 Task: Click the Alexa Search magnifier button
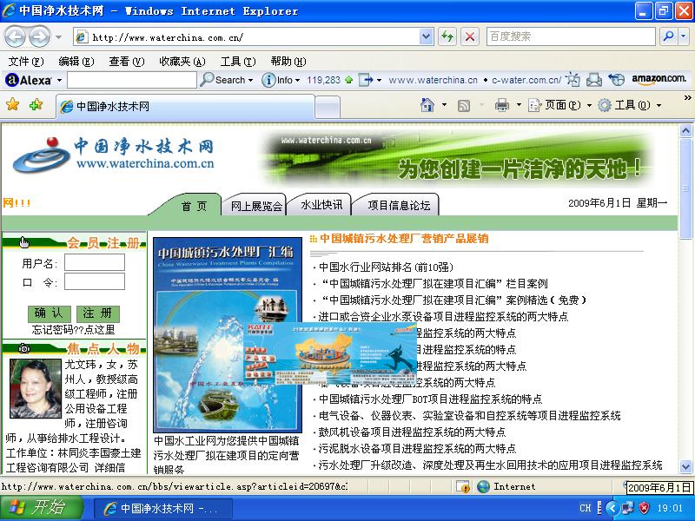pos(222,80)
